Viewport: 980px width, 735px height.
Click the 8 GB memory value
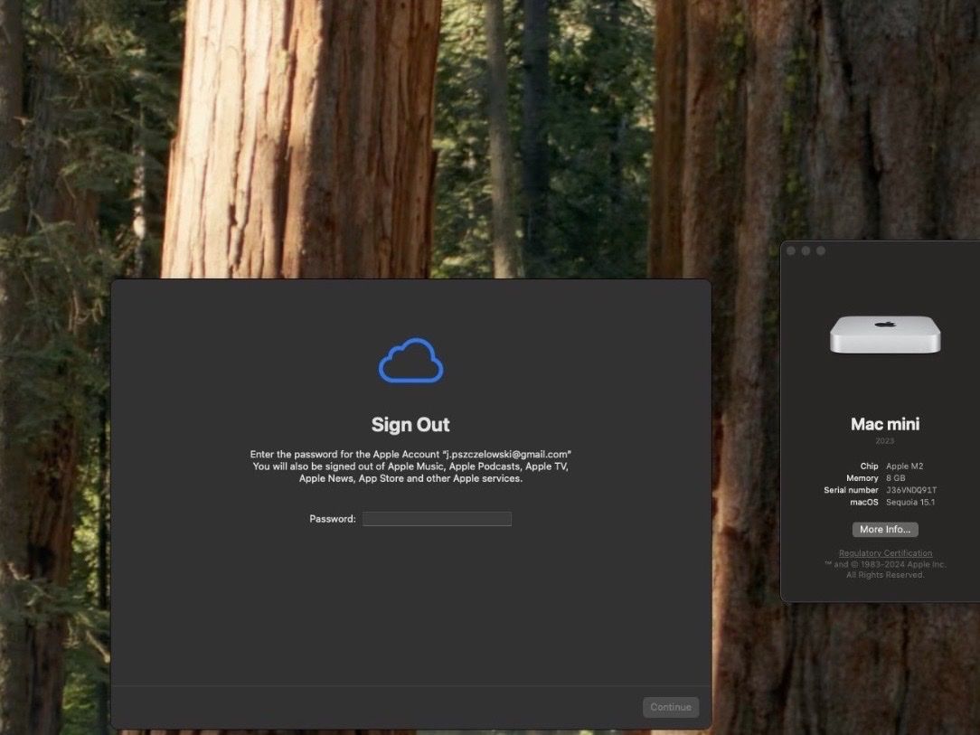[x=896, y=478]
